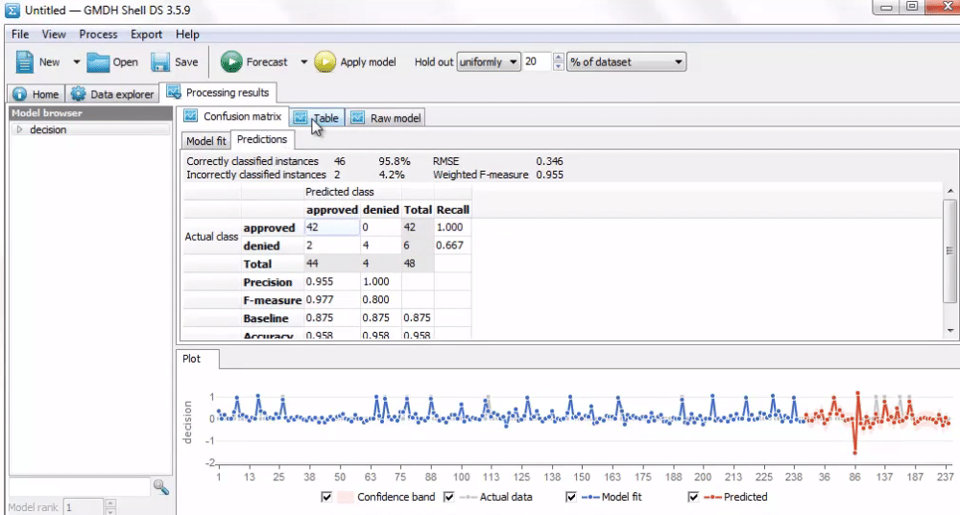
Task: Click the yellow Apply model icon
Action: [325, 62]
